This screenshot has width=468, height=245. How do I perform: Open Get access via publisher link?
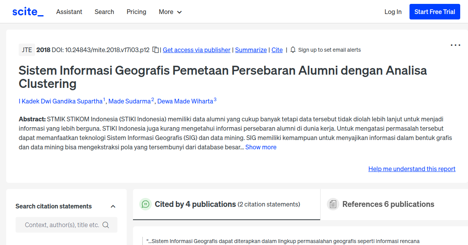pyautogui.click(x=196, y=50)
